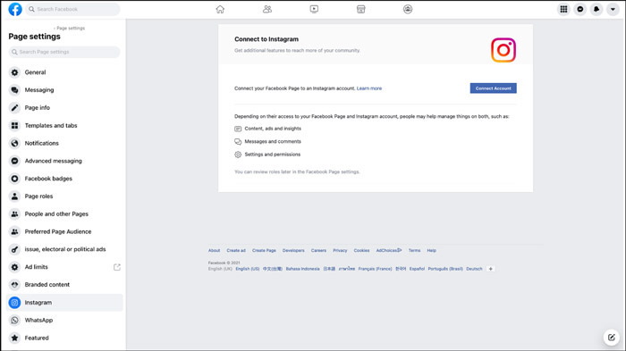The height and width of the screenshot is (351, 626).
Task: Open the About footer link
Action: (214, 250)
